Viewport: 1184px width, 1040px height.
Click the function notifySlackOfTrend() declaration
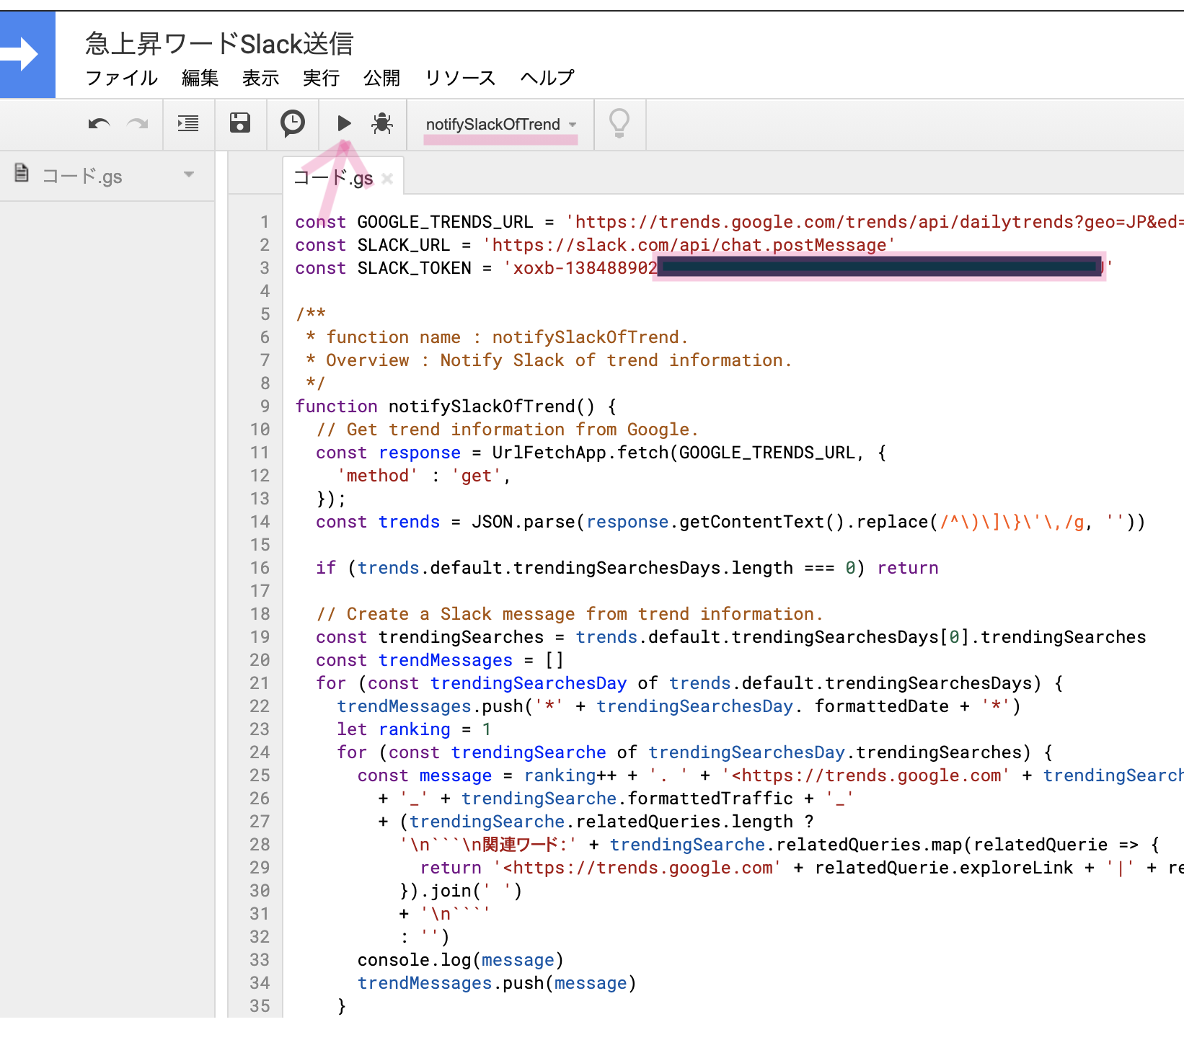point(456,406)
